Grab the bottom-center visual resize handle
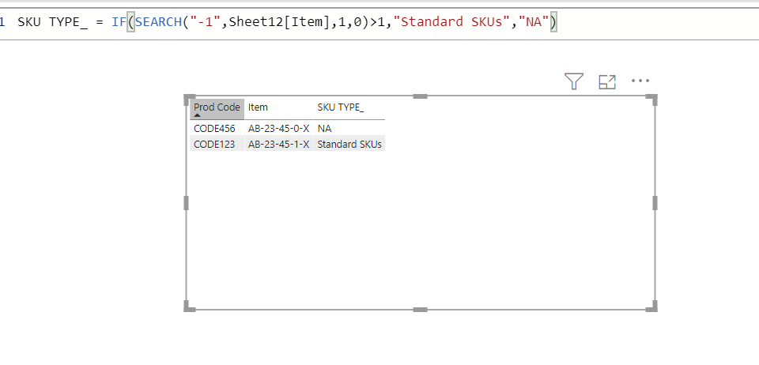Image resolution: width=759 pixels, height=365 pixels. click(420, 310)
